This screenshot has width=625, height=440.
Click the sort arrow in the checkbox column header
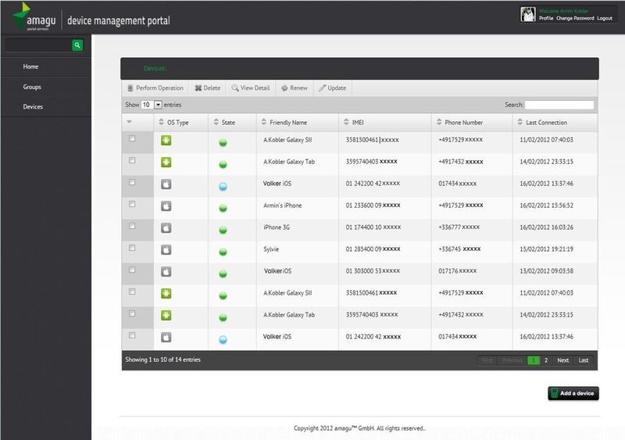[x=129, y=122]
